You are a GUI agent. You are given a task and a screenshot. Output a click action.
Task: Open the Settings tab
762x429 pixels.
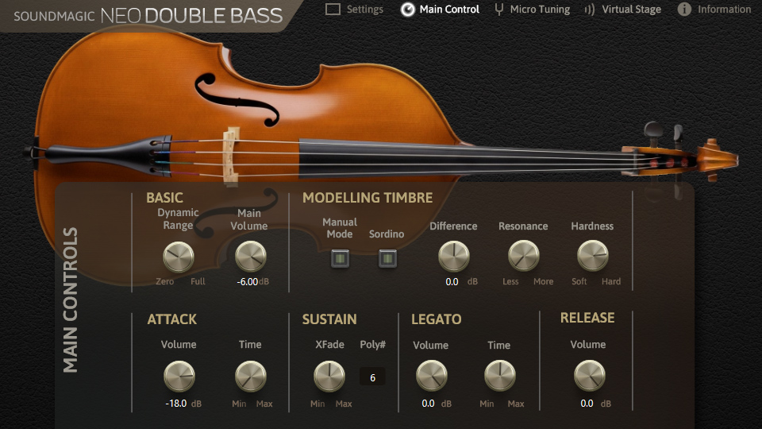tap(354, 10)
